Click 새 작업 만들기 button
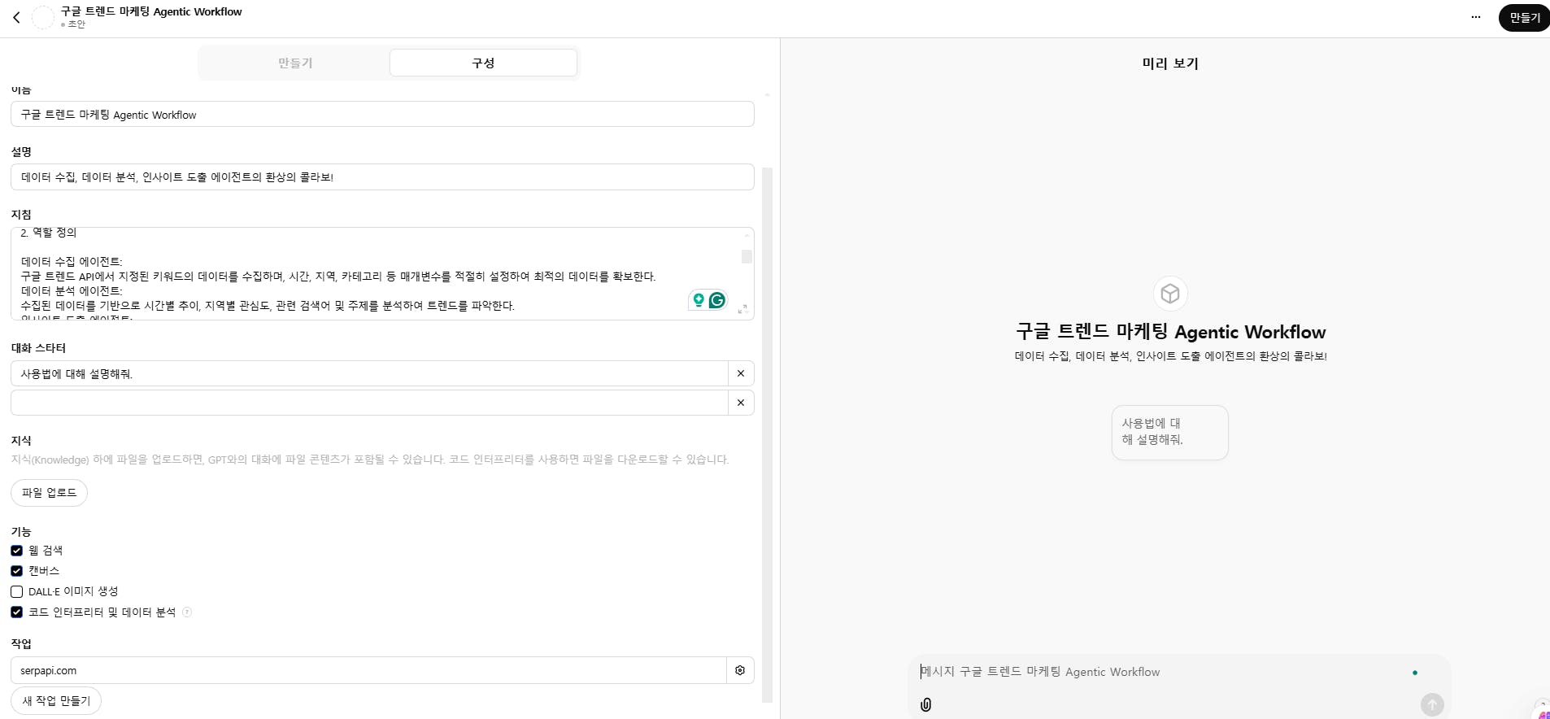The height and width of the screenshot is (719, 1550). click(56, 701)
